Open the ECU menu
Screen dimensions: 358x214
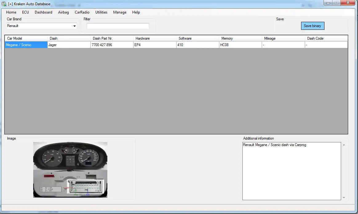[x=25, y=12]
